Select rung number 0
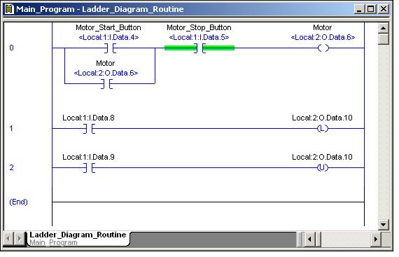This screenshot has width=399, height=257. coord(11,48)
